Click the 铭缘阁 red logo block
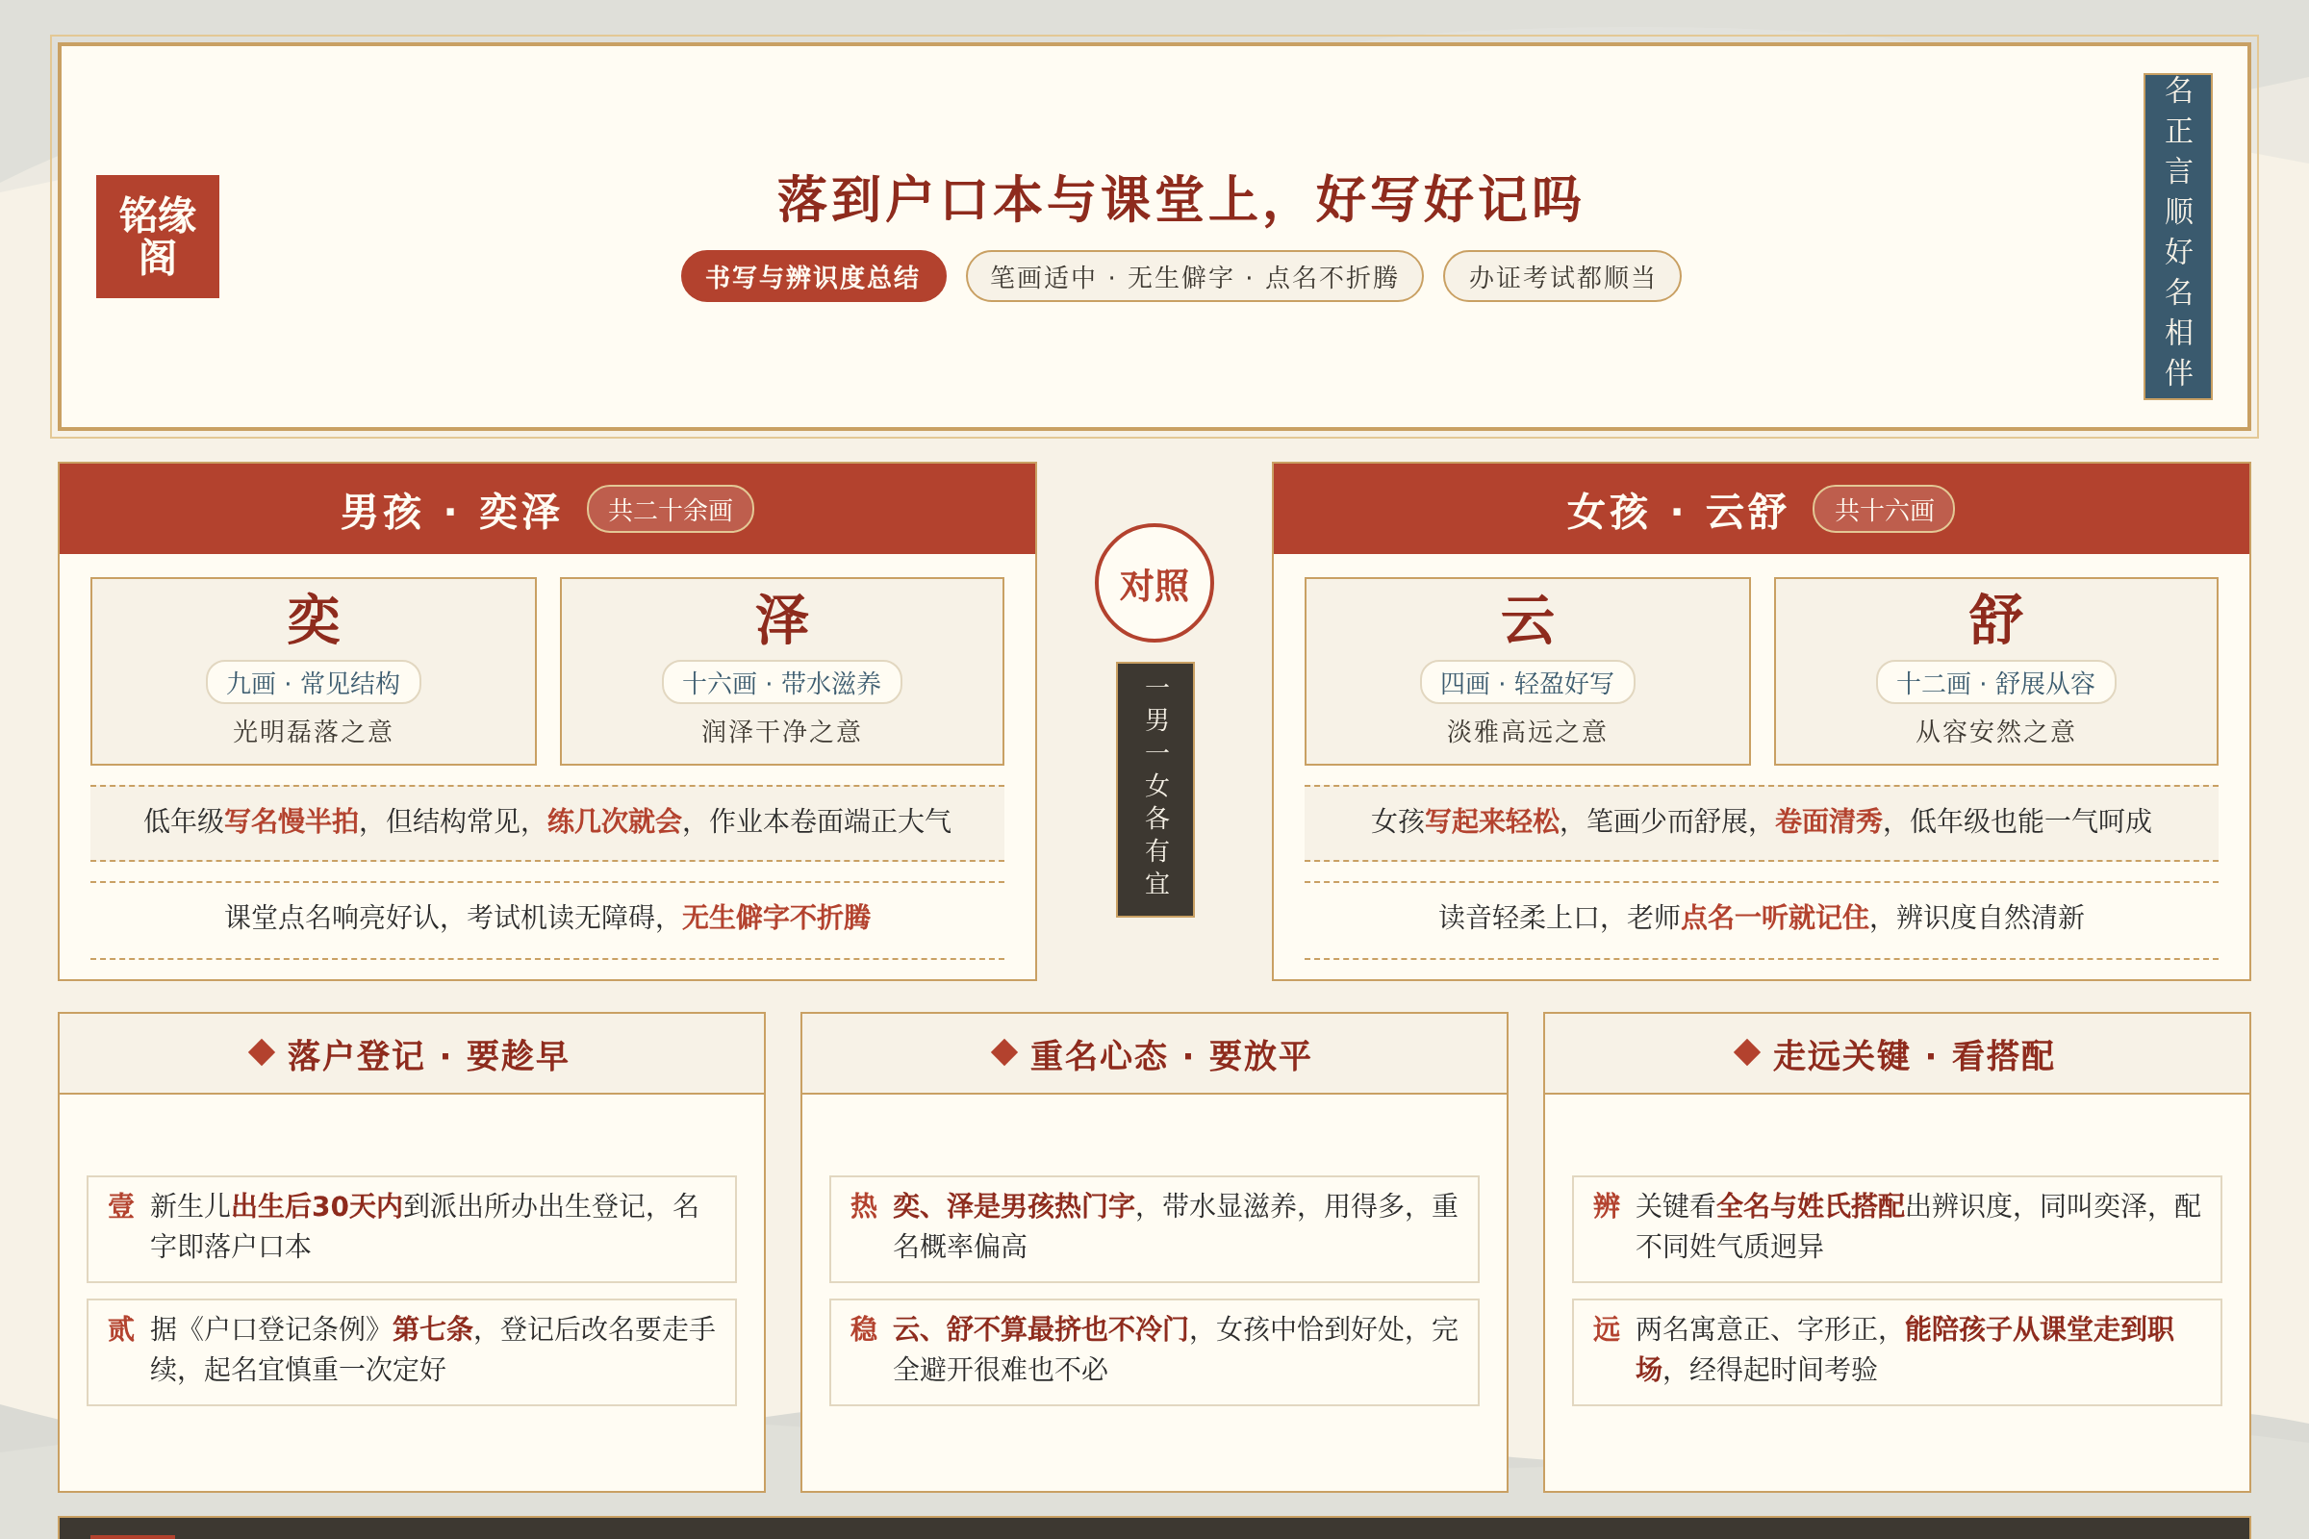This screenshot has height=1539, width=2309. click(157, 237)
